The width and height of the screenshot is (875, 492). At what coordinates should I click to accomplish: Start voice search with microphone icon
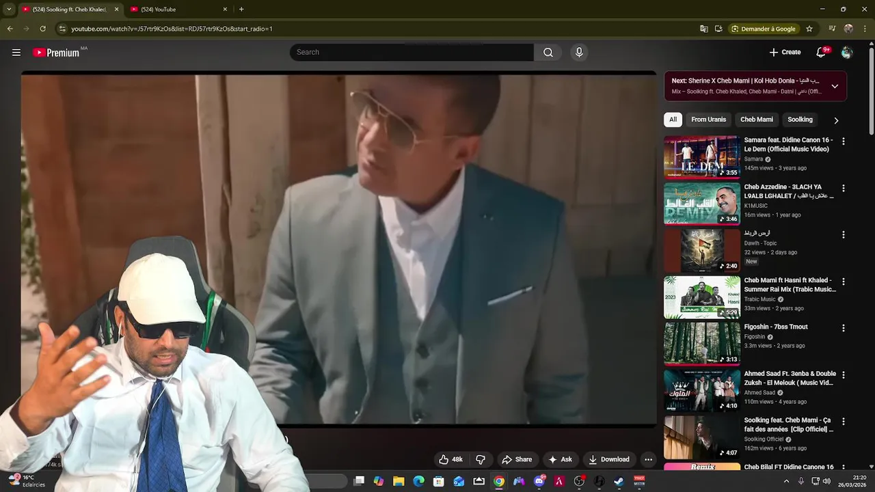point(579,53)
